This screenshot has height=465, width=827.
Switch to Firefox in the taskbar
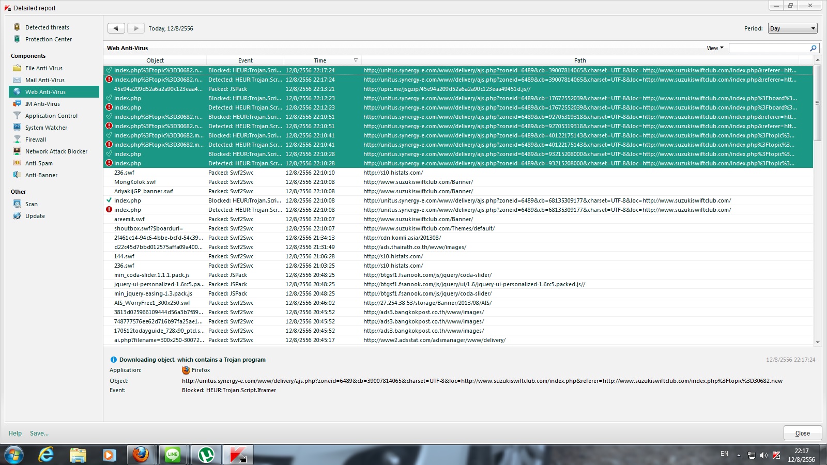pyautogui.click(x=141, y=455)
